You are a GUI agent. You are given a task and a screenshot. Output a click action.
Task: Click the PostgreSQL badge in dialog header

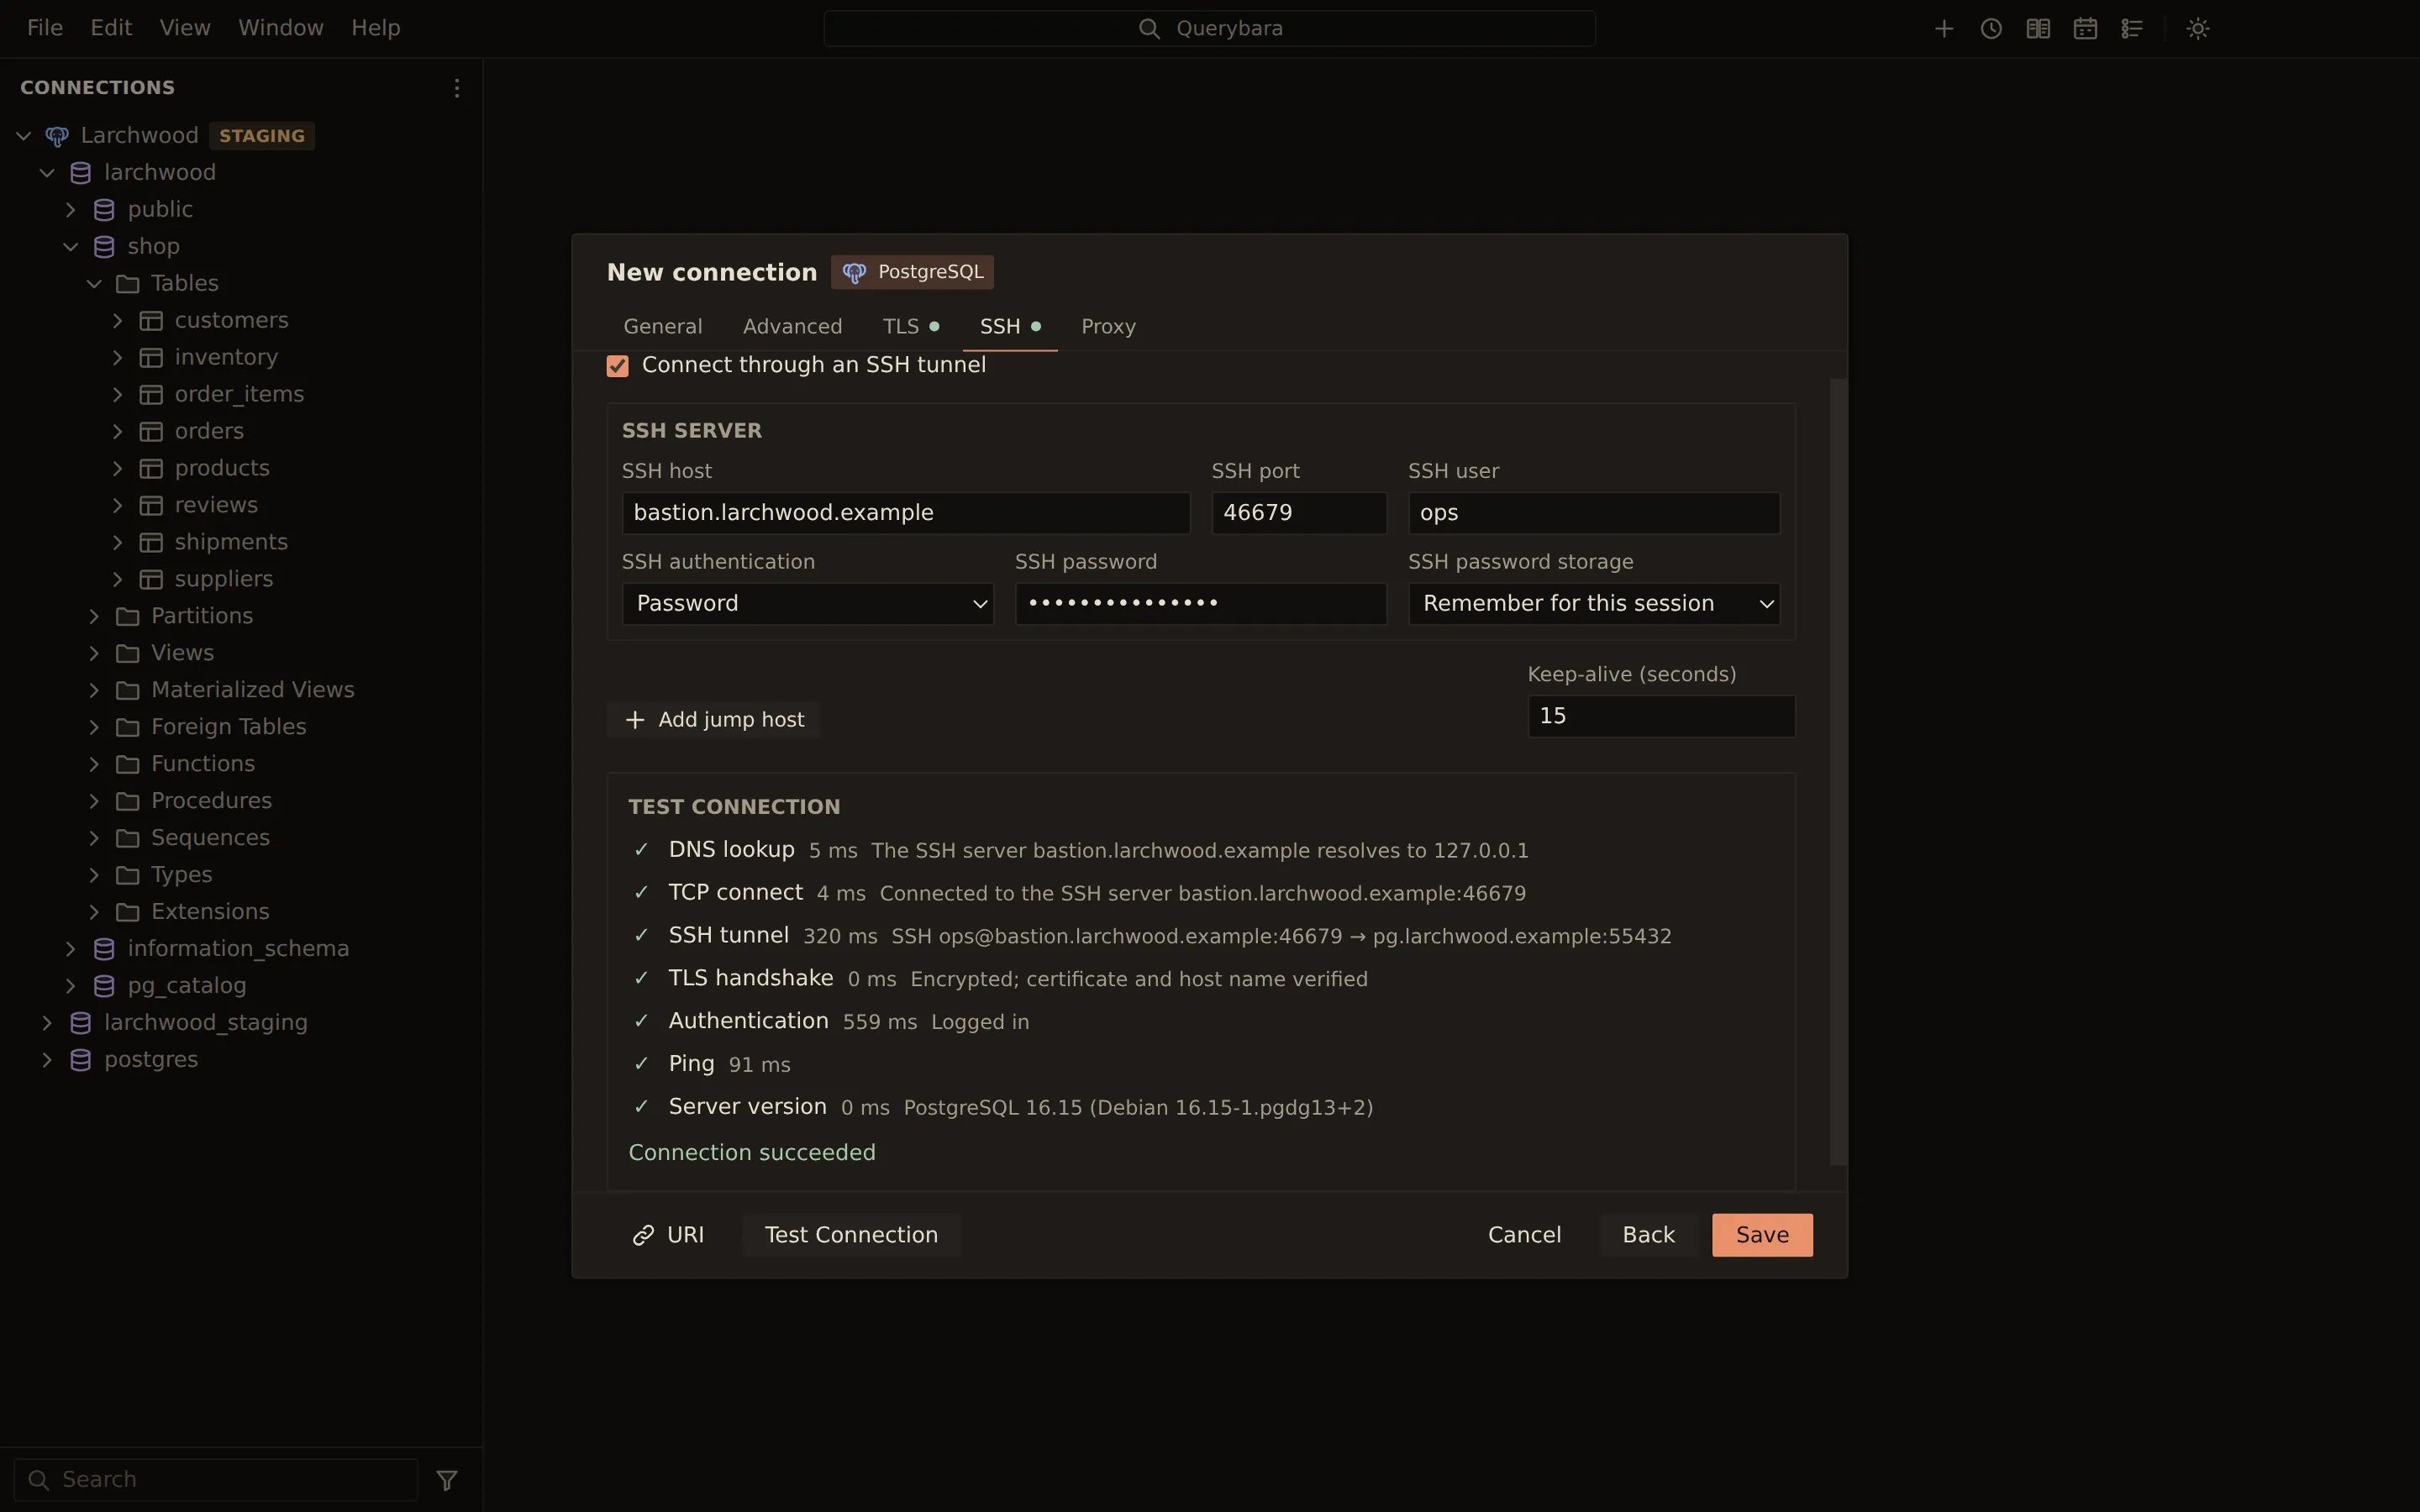point(912,272)
